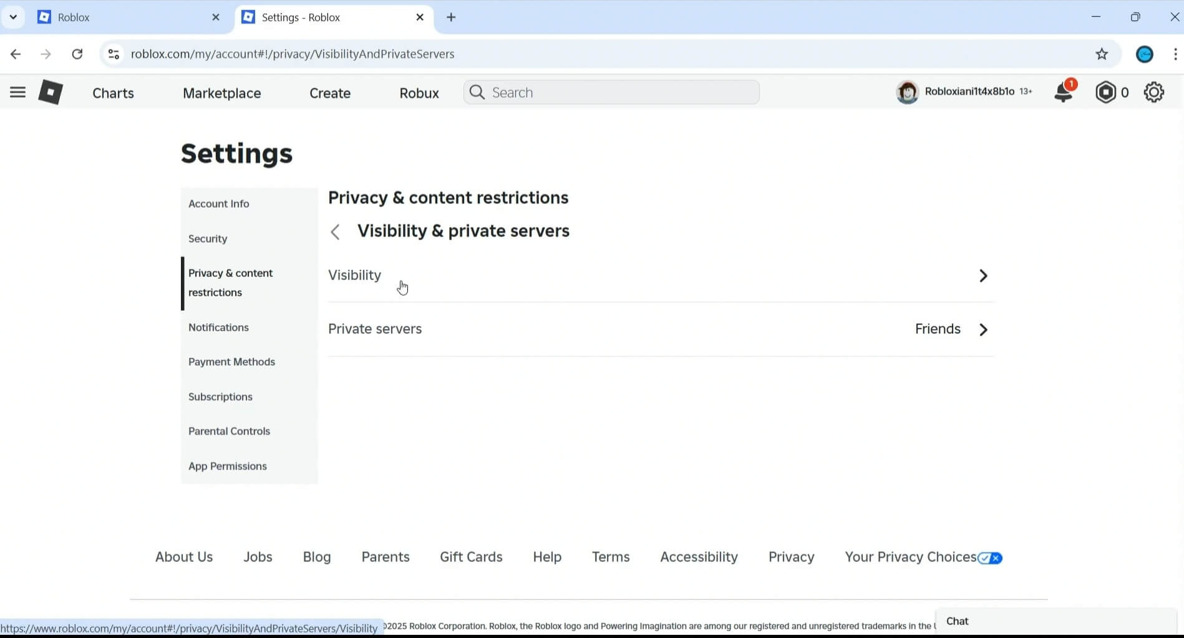Minimize the browser window
1184x638 pixels.
pyautogui.click(x=1096, y=17)
